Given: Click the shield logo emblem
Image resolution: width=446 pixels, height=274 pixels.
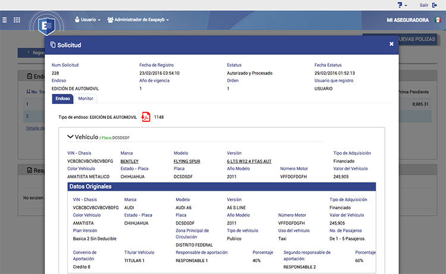Looking at the screenshot, I should 46,26.
